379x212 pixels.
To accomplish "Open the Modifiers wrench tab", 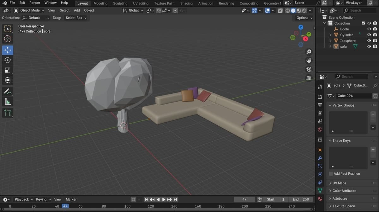I will [x=320, y=158].
